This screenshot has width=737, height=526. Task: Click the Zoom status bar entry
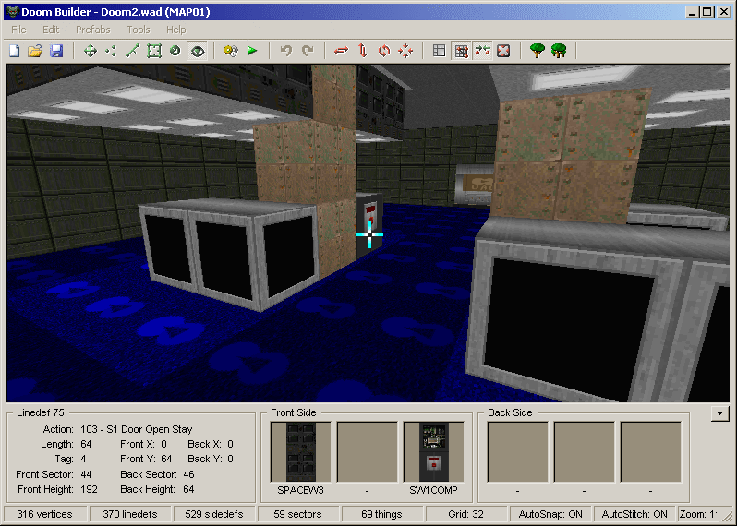click(x=698, y=514)
